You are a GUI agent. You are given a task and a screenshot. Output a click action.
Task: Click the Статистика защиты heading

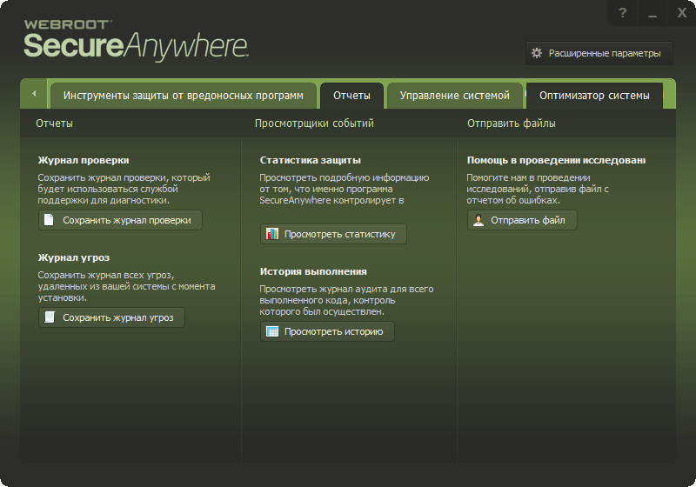tap(311, 161)
